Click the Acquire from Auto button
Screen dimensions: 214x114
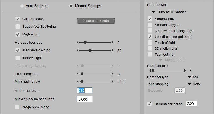coord(96,21)
